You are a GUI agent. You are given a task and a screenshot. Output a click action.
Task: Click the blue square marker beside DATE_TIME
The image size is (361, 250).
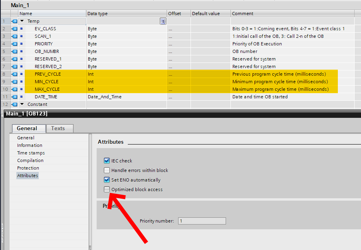(x=22, y=97)
